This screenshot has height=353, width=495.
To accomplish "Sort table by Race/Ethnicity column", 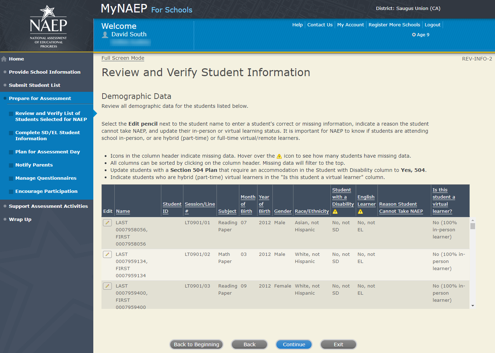I will point(312,211).
